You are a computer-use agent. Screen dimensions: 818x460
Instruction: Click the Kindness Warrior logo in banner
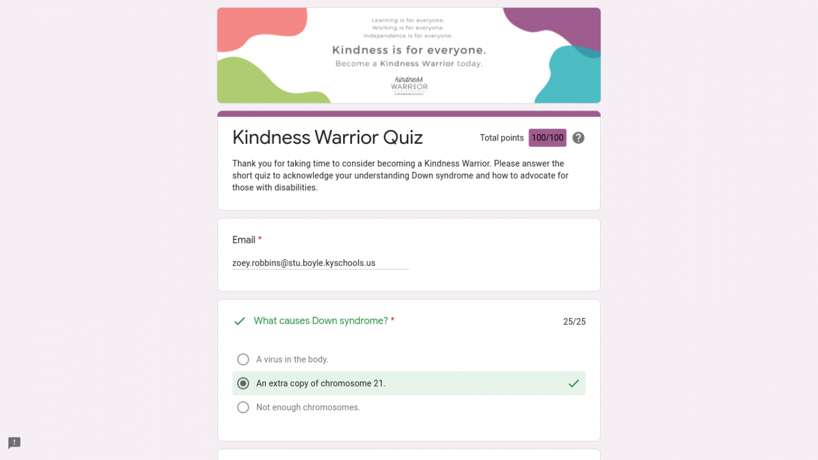(x=409, y=85)
